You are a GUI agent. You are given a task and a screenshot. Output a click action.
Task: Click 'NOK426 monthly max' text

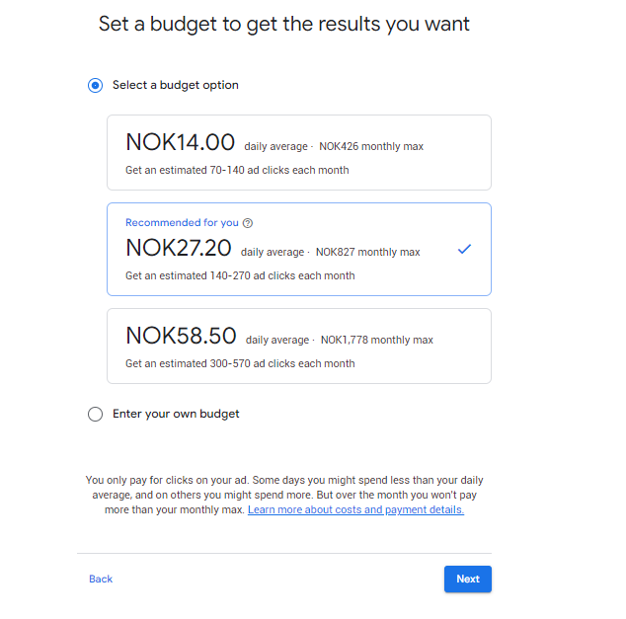pos(370,147)
